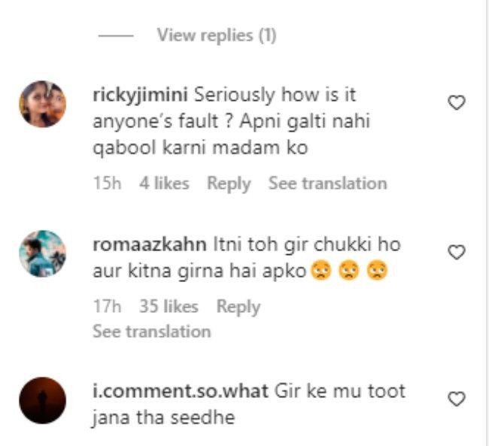The width and height of the screenshot is (489, 446).
Task: Click the line before View replies
Action: (x=116, y=35)
